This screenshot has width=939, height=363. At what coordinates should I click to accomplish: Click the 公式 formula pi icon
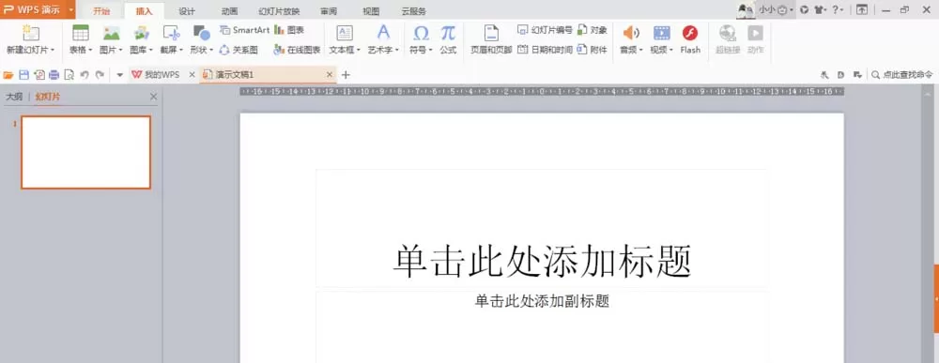[x=448, y=33]
